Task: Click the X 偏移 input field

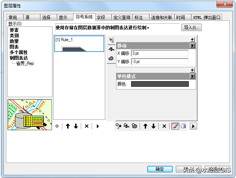Action: point(160,53)
